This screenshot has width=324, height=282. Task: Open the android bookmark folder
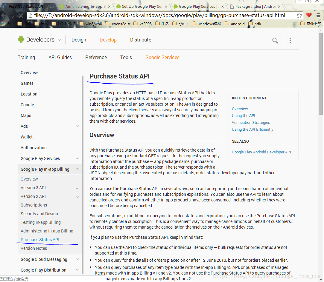[x=235, y=24]
